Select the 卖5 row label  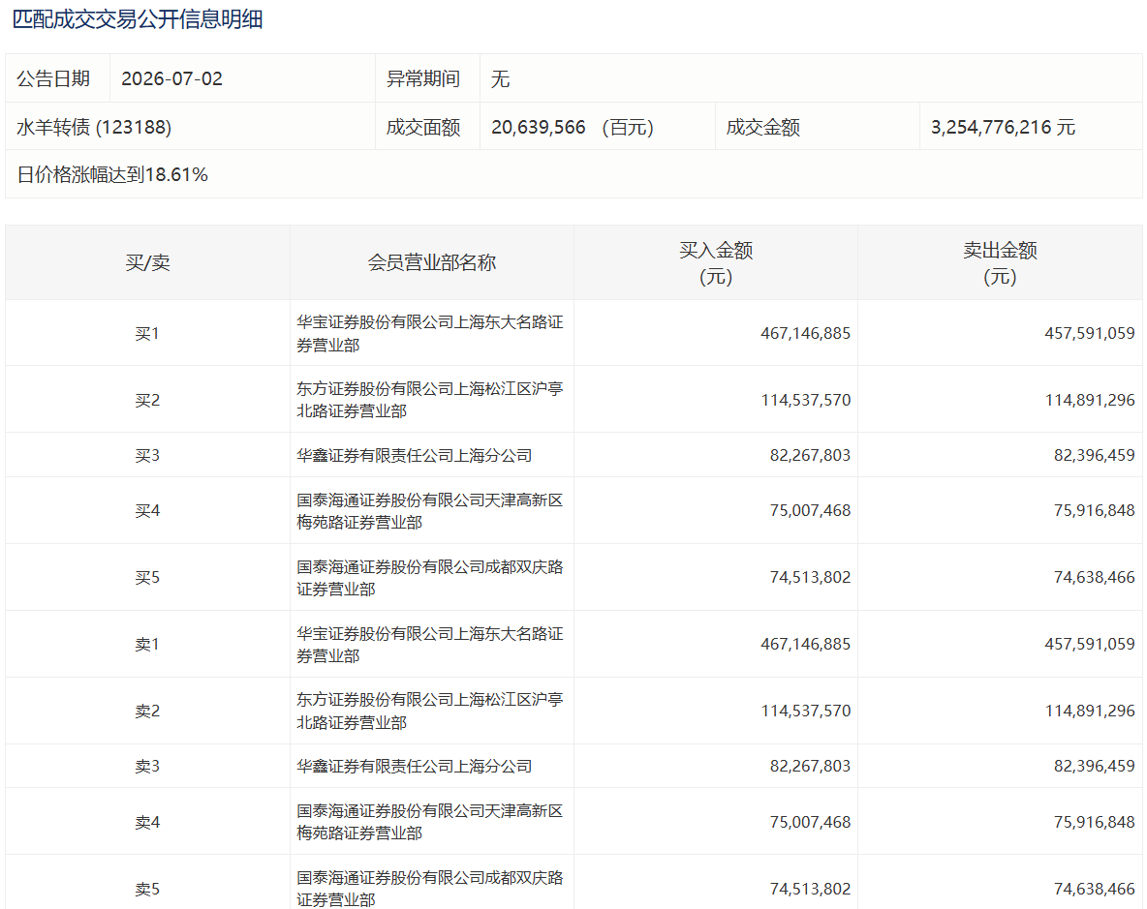click(x=147, y=889)
